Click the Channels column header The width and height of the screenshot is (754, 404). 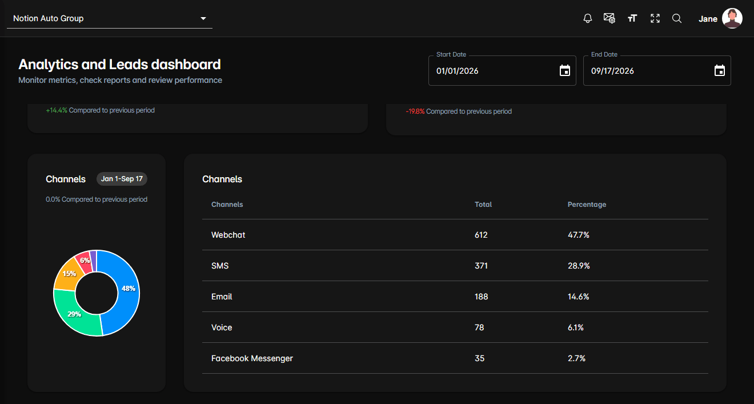pos(227,204)
